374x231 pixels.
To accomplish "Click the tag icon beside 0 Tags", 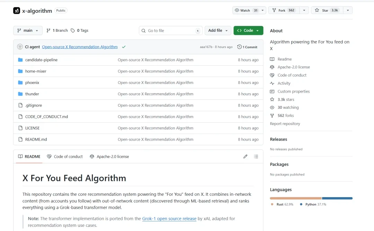I will click(73, 30).
